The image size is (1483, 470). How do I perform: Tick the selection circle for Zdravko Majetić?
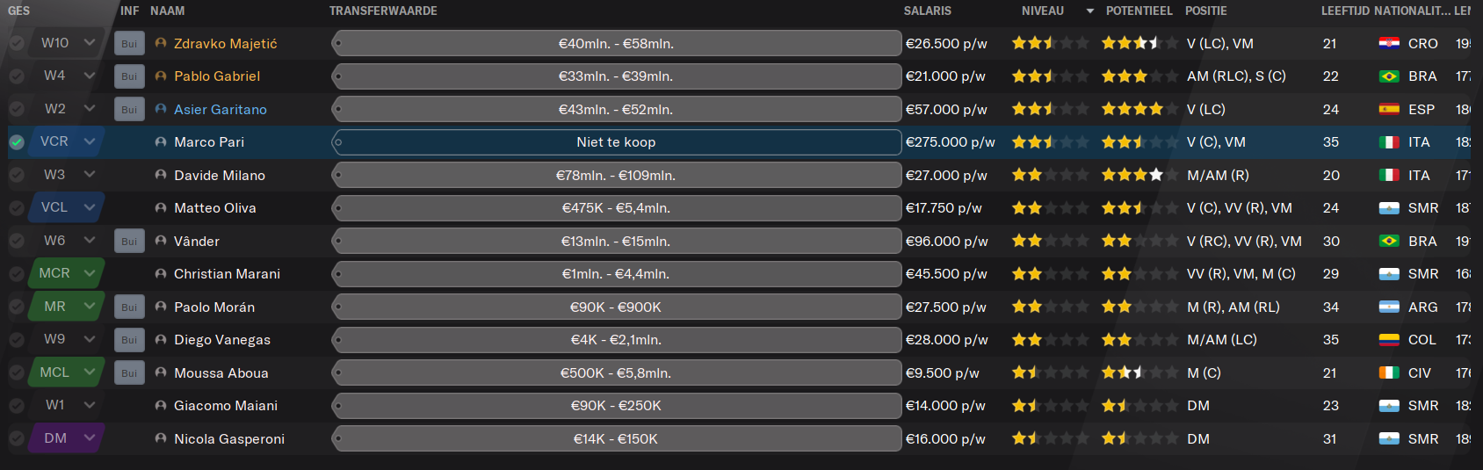pyautogui.click(x=17, y=43)
